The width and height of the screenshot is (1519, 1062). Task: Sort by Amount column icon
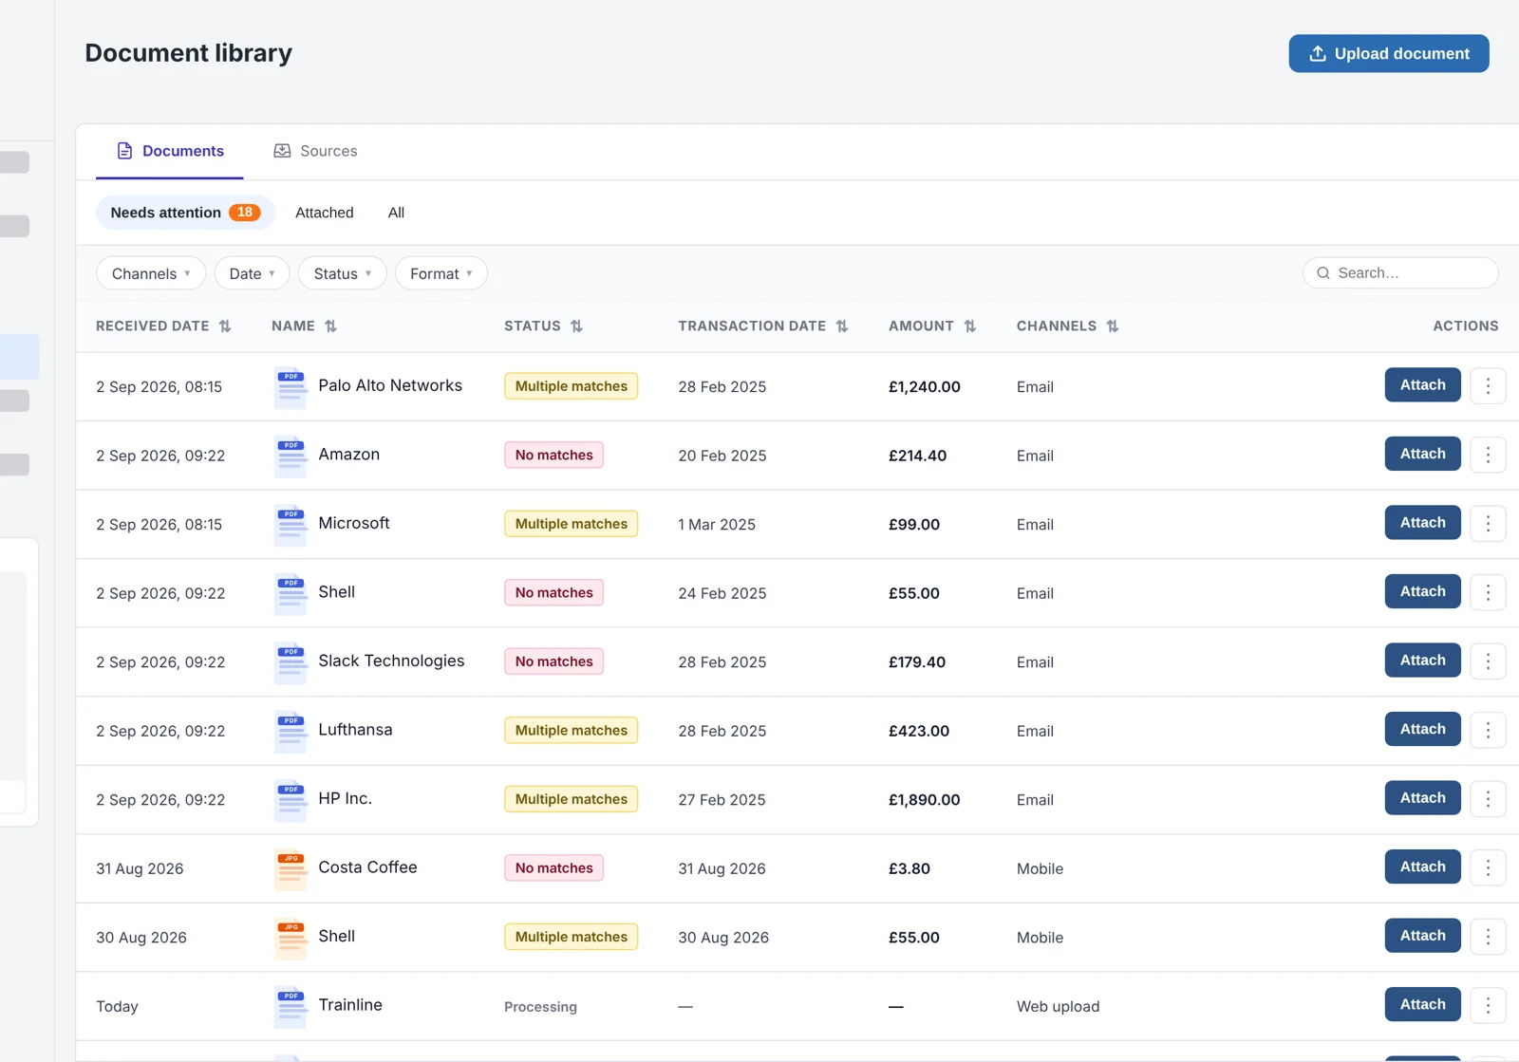pyautogui.click(x=969, y=326)
